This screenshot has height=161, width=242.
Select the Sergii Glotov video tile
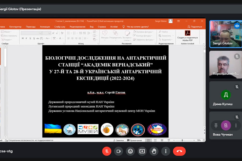(x=226, y=34)
